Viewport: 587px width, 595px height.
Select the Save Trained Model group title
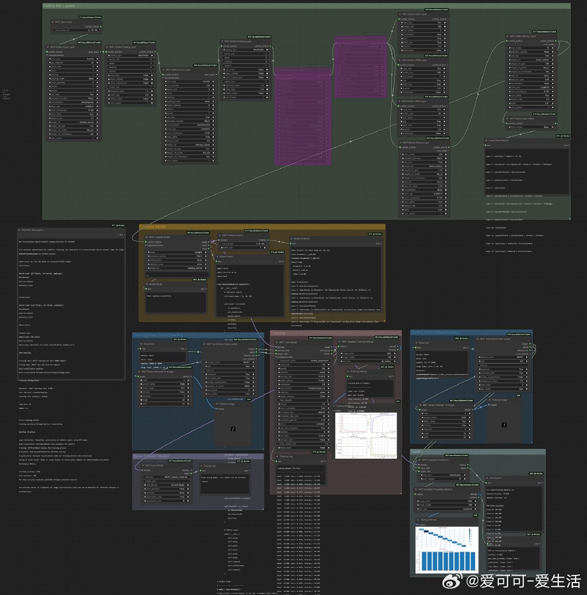tap(151, 455)
